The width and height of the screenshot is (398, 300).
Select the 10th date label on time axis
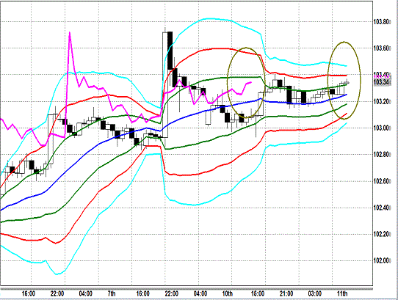click(227, 293)
